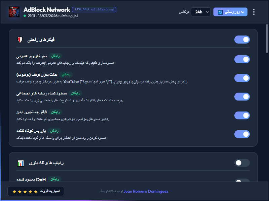Viewport: 269px width, 201px height.
Task: Click the فیلترهای راحتی section heading
Action: (x=41, y=40)
